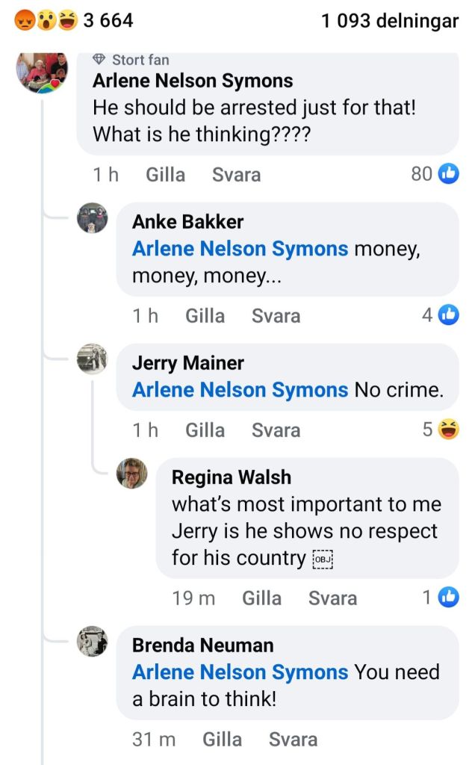Click the laughing reaction on Jerry Mainer's reply

click(x=448, y=430)
